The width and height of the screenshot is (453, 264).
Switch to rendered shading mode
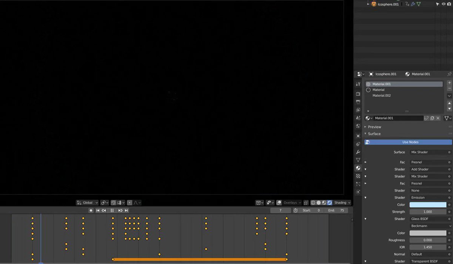pos(330,203)
